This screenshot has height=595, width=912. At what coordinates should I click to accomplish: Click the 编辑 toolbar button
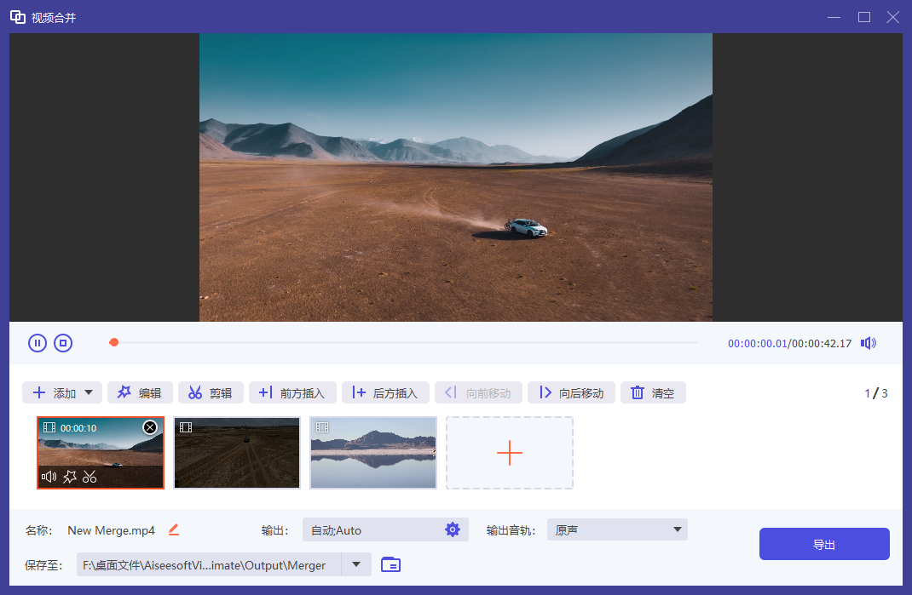(140, 392)
